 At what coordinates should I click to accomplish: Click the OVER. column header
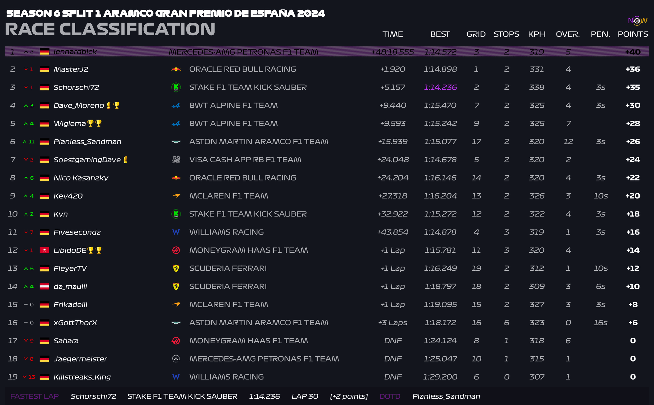coord(568,34)
